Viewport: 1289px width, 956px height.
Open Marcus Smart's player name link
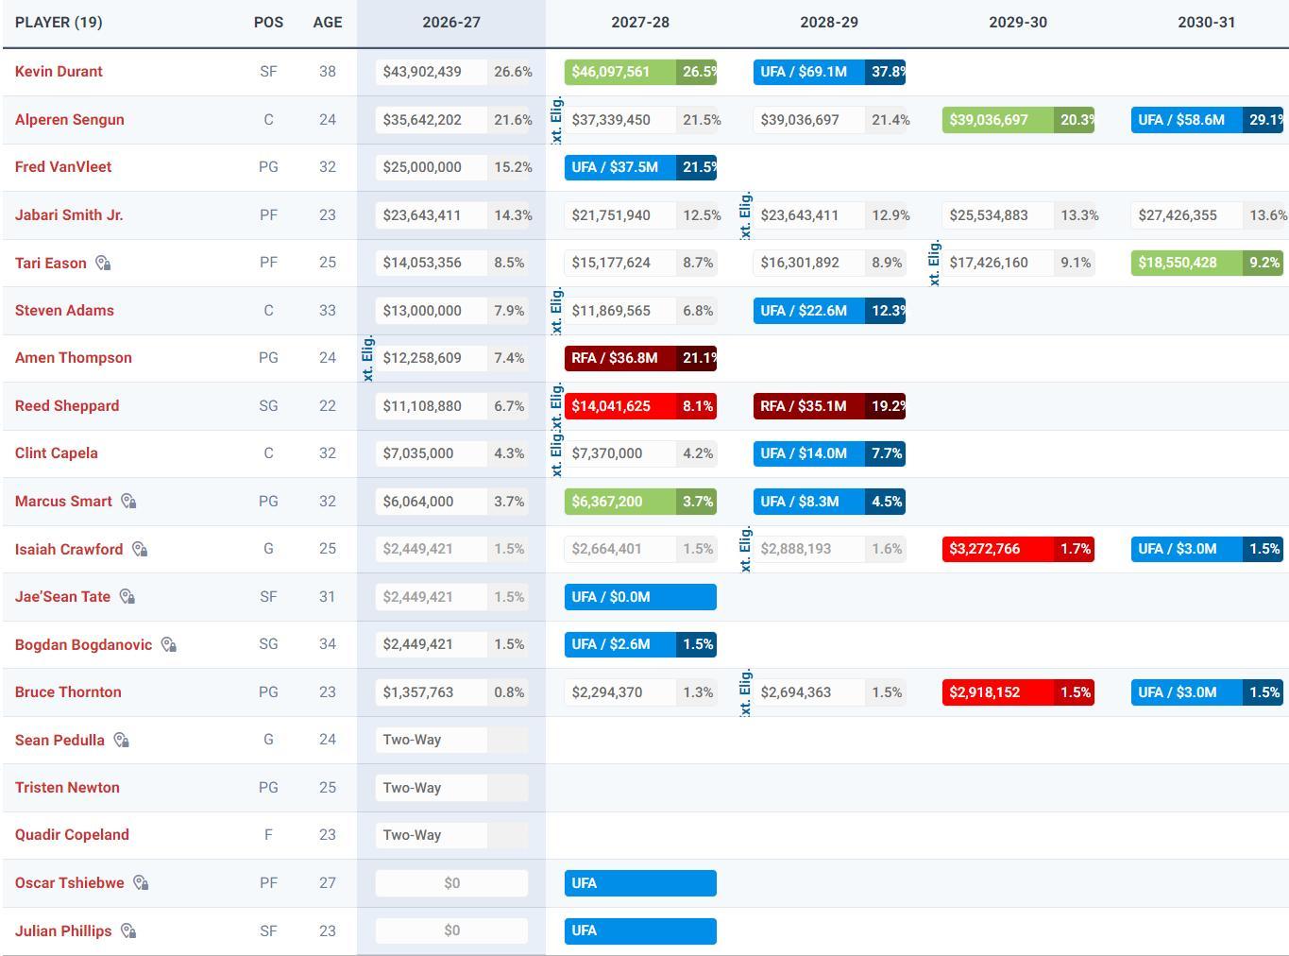63,502
